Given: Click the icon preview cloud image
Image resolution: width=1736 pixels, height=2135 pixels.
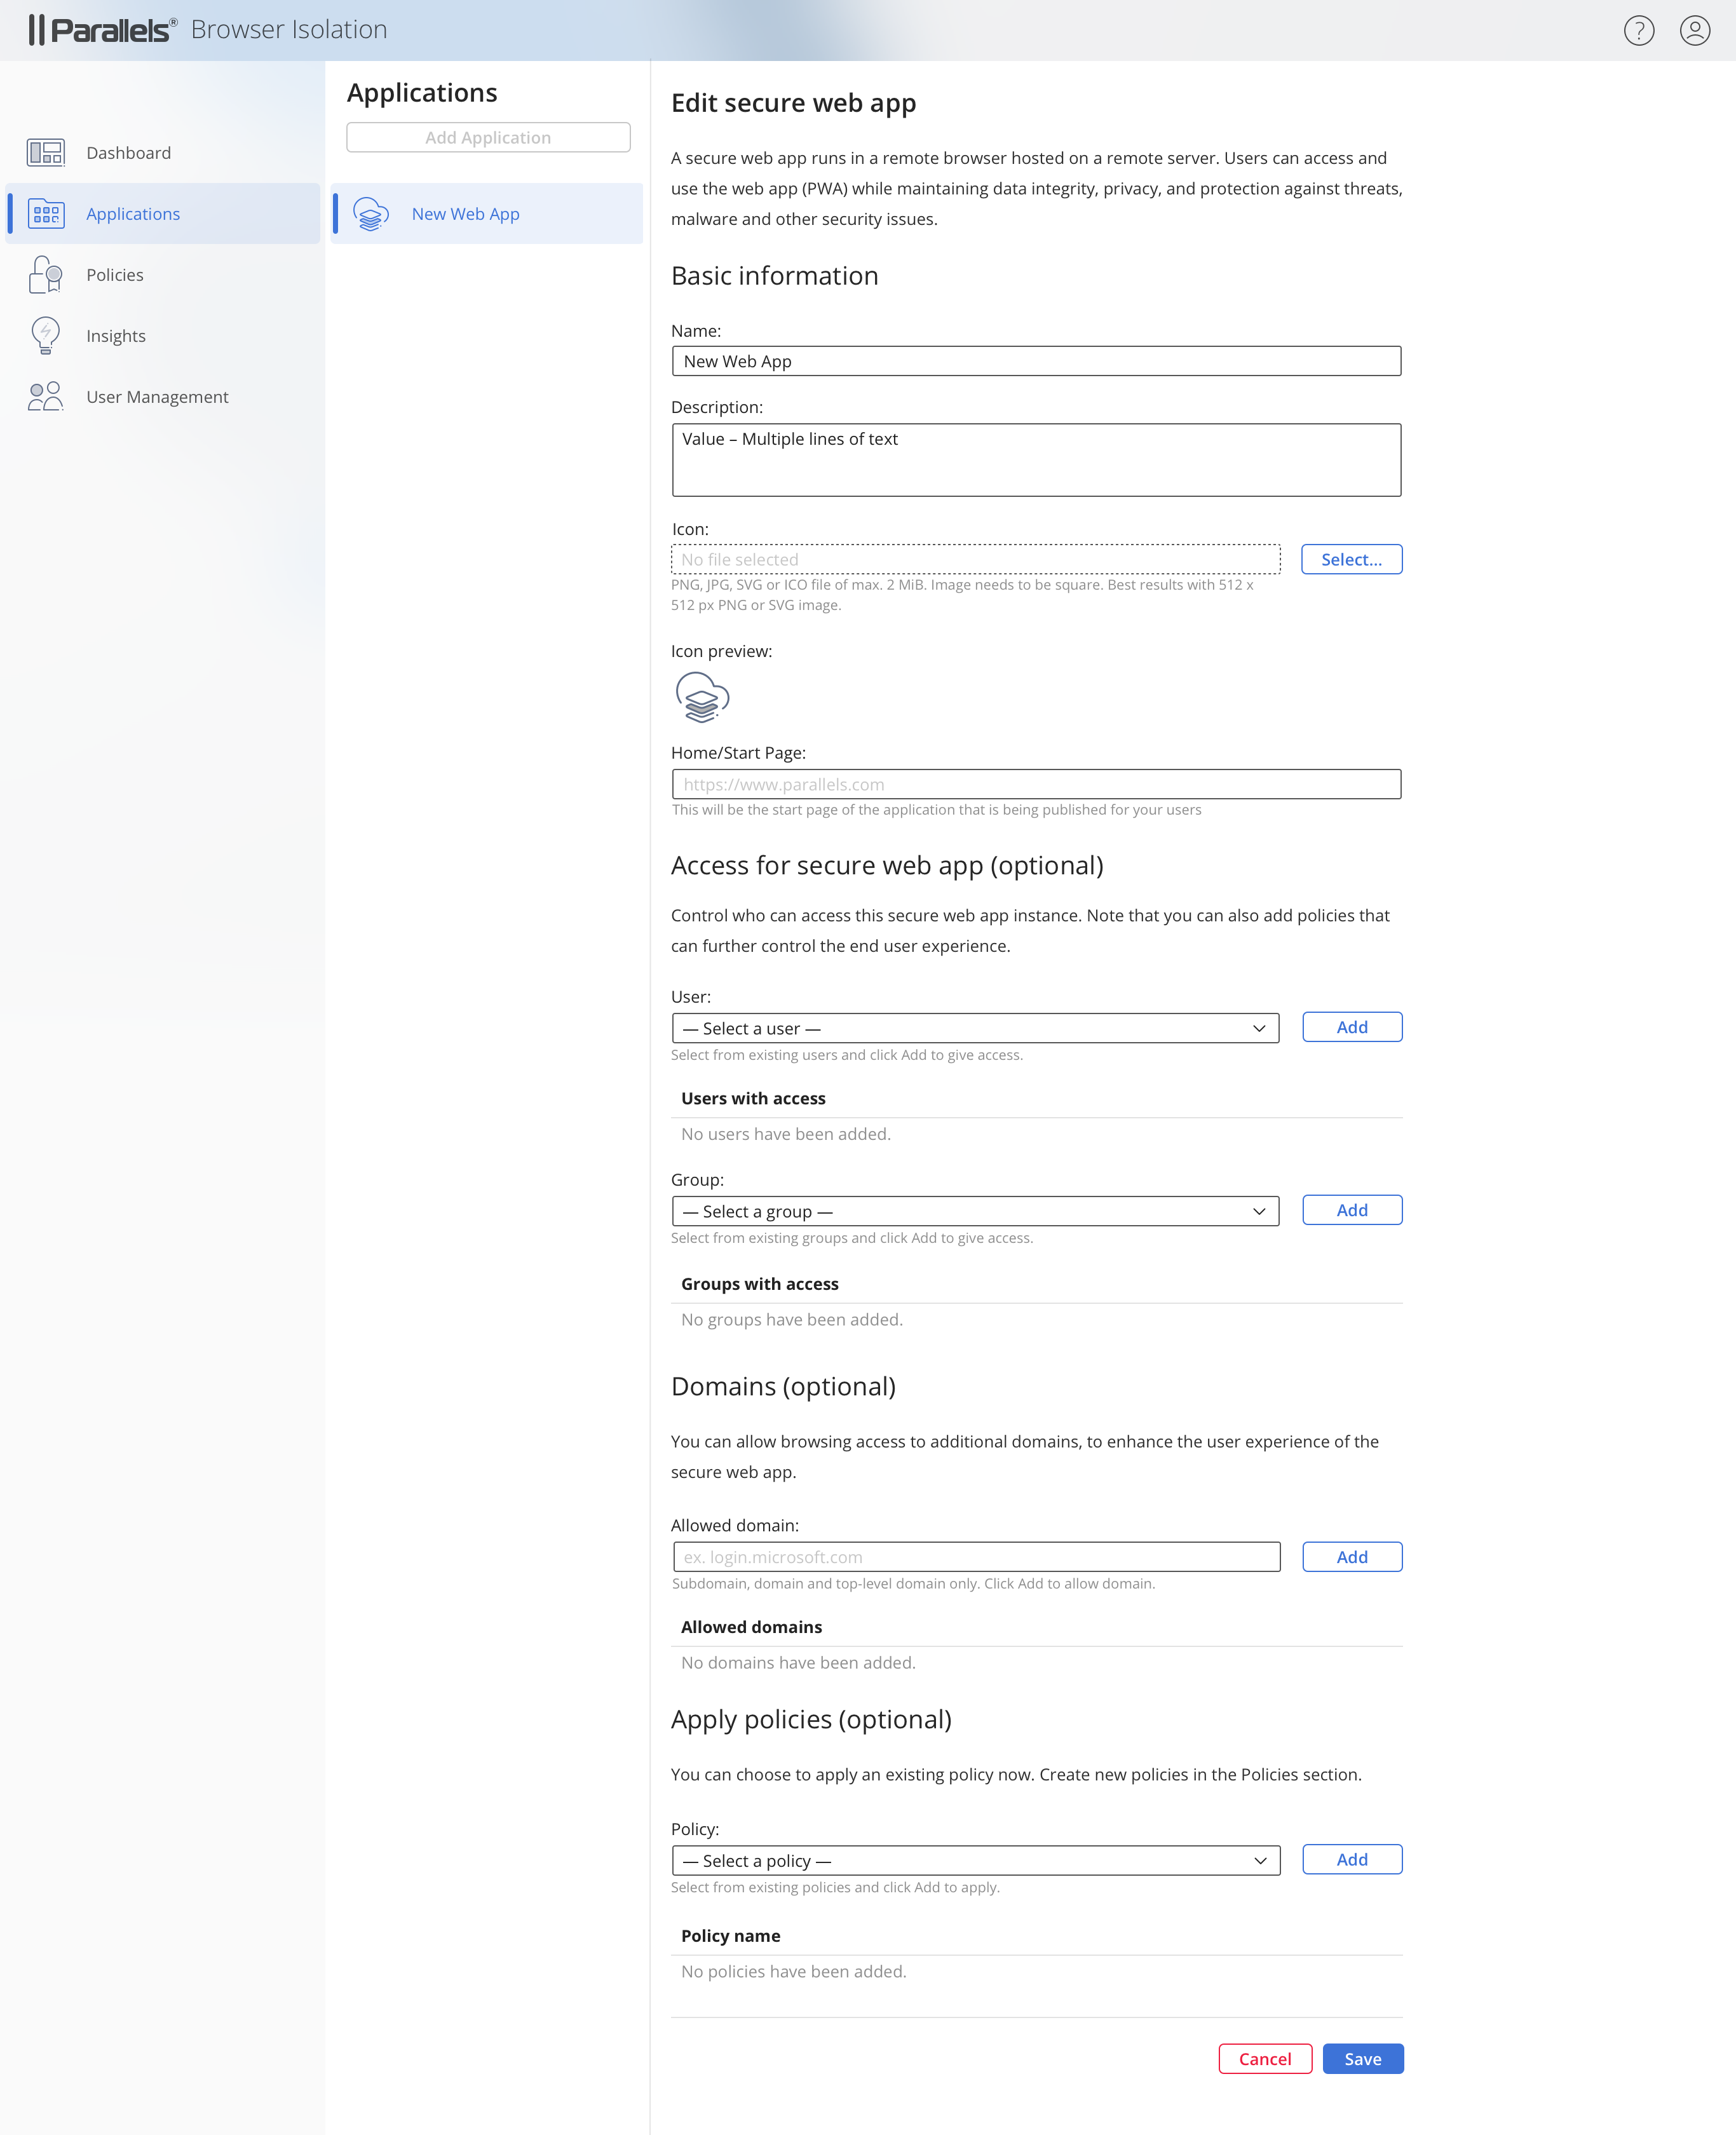Looking at the screenshot, I should [702, 697].
